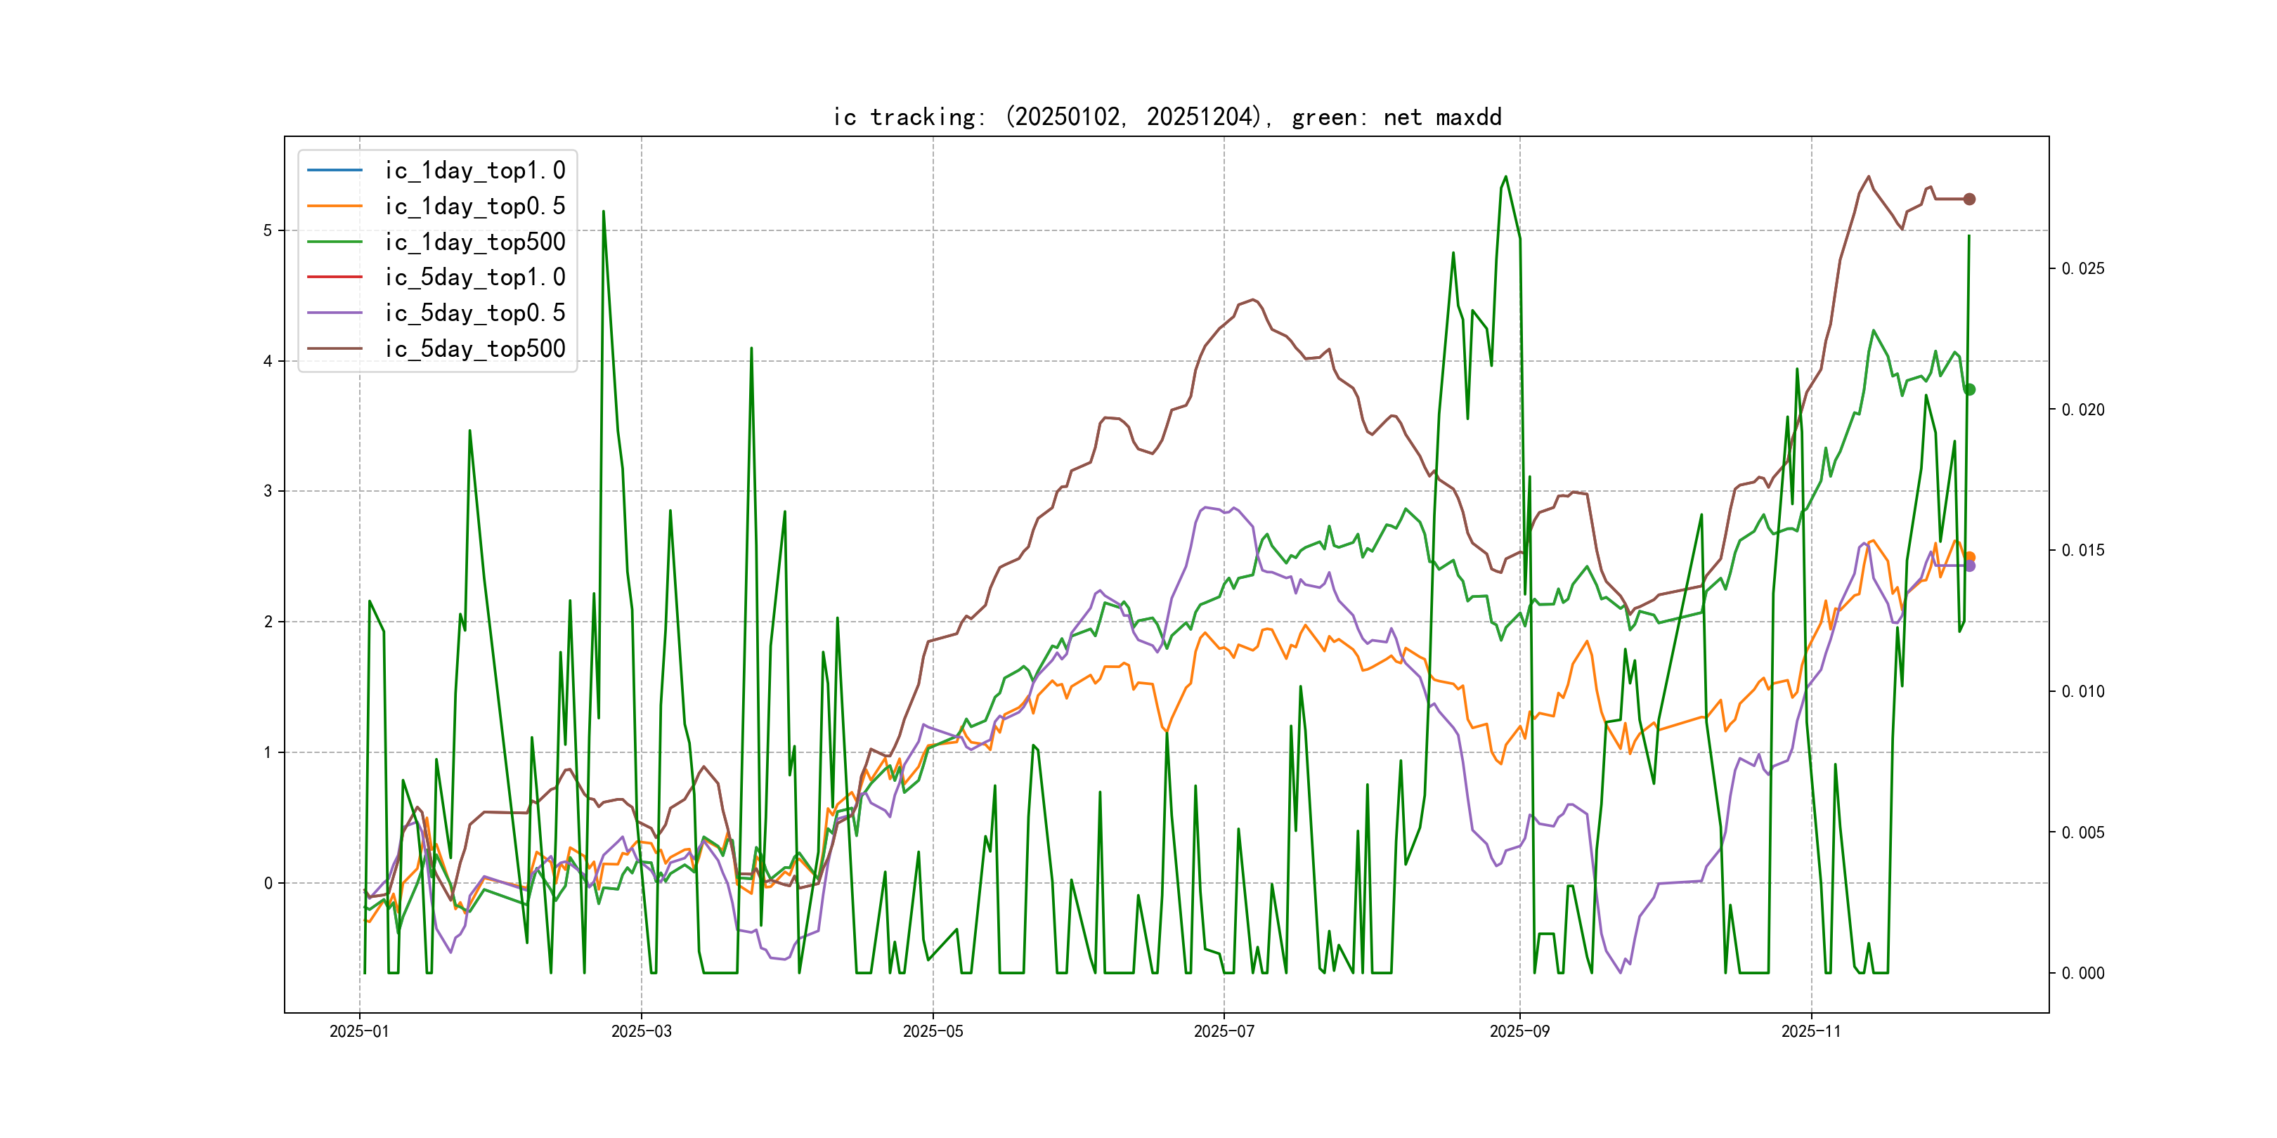The height and width of the screenshot is (1138, 2277).
Task: Click the ic_1day_top1.0 legend label text
Action: pos(474,169)
